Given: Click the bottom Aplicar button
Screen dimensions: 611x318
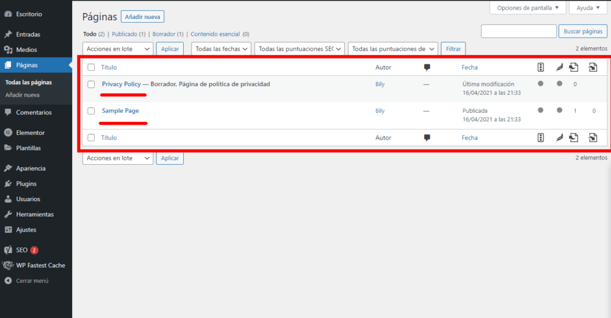Looking at the screenshot, I should coord(170,158).
